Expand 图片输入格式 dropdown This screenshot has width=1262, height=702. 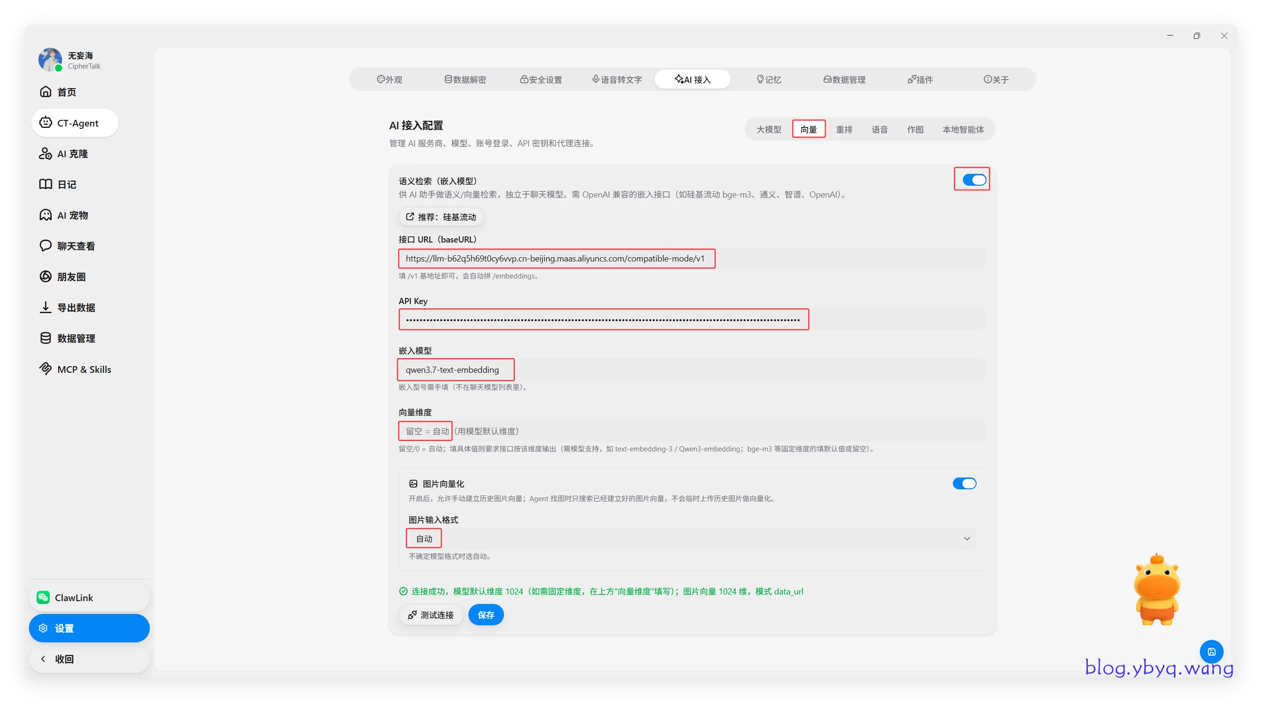(692, 539)
